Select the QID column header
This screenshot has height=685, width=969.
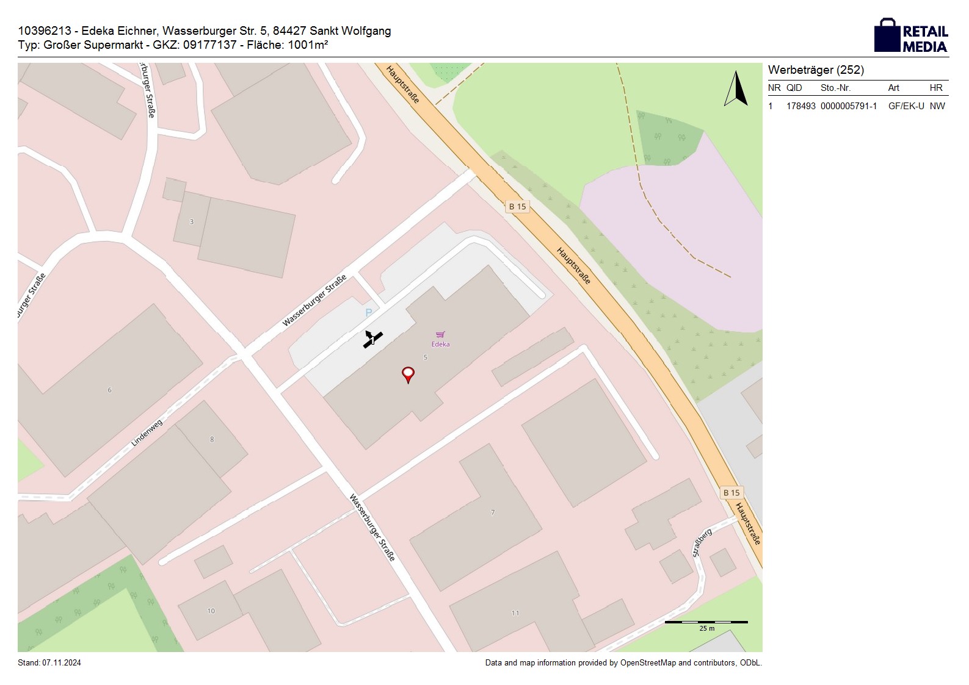click(x=794, y=88)
